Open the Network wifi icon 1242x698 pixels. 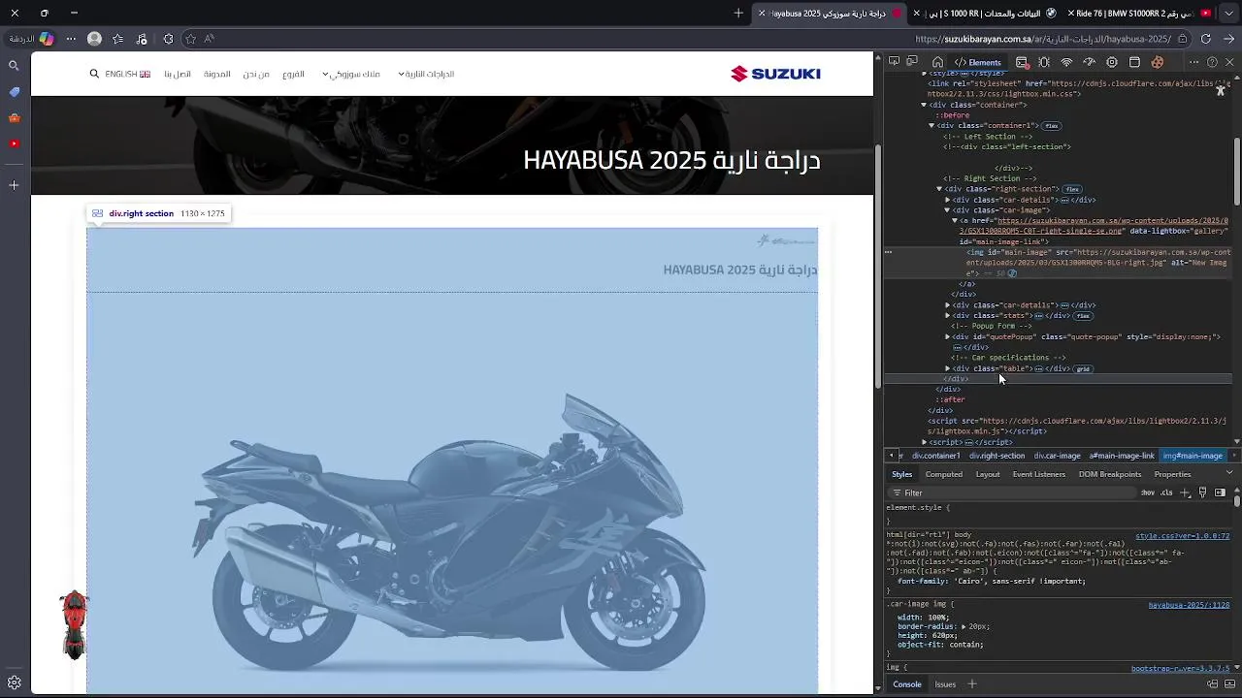[1066, 62]
